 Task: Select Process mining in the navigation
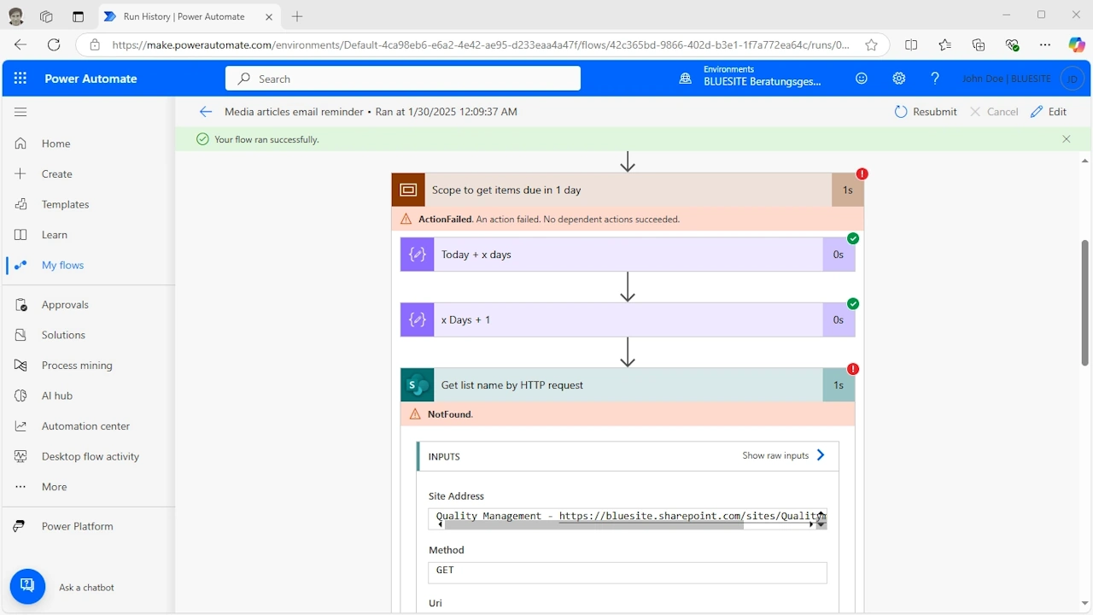pyautogui.click(x=75, y=365)
